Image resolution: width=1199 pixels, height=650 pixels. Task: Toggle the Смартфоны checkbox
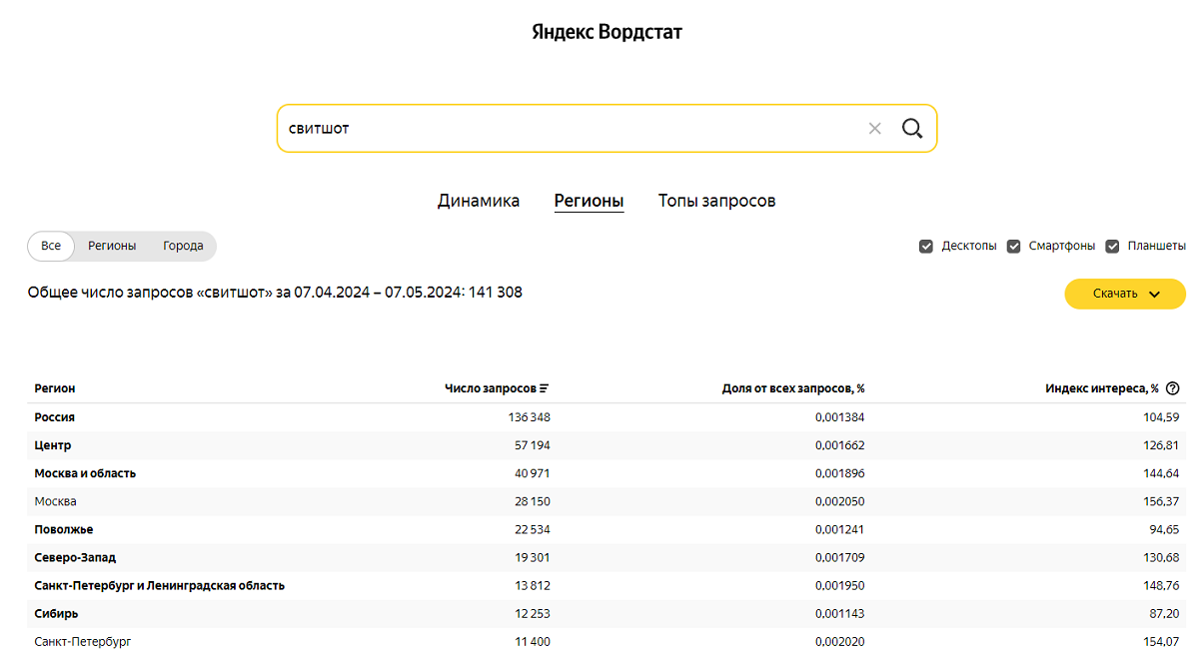tap(1014, 246)
